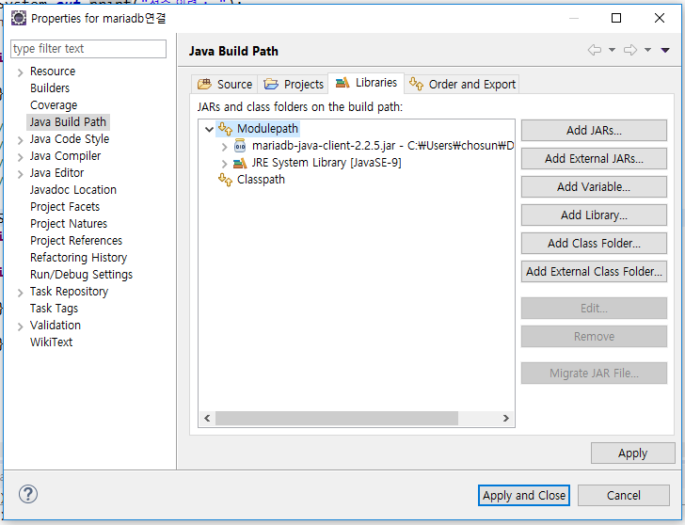Open the Order and Export tab

[x=462, y=84]
